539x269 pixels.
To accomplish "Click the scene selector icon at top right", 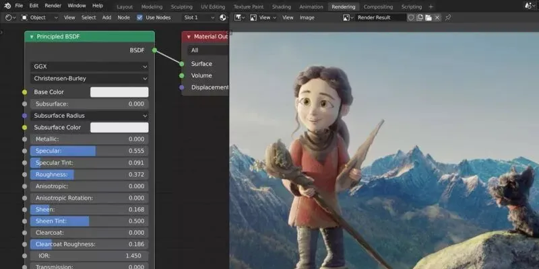I will tap(530, 6).
